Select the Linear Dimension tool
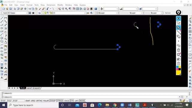Viewport: 192px width, 108px height. click(6, 18)
